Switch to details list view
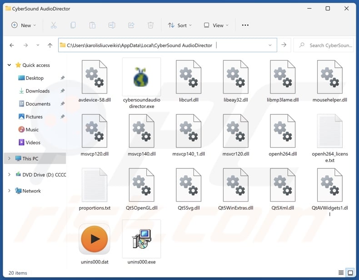This screenshot has height=280, width=359. click(341, 272)
